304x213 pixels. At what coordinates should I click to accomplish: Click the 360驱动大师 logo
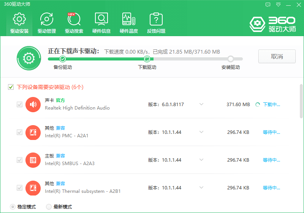tap(272, 24)
